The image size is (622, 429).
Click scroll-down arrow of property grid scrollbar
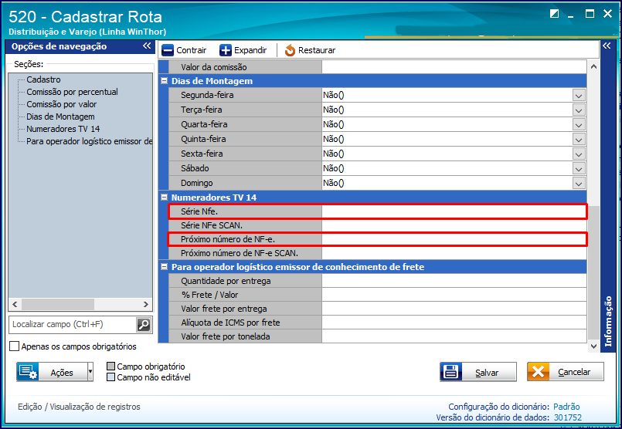[593, 346]
